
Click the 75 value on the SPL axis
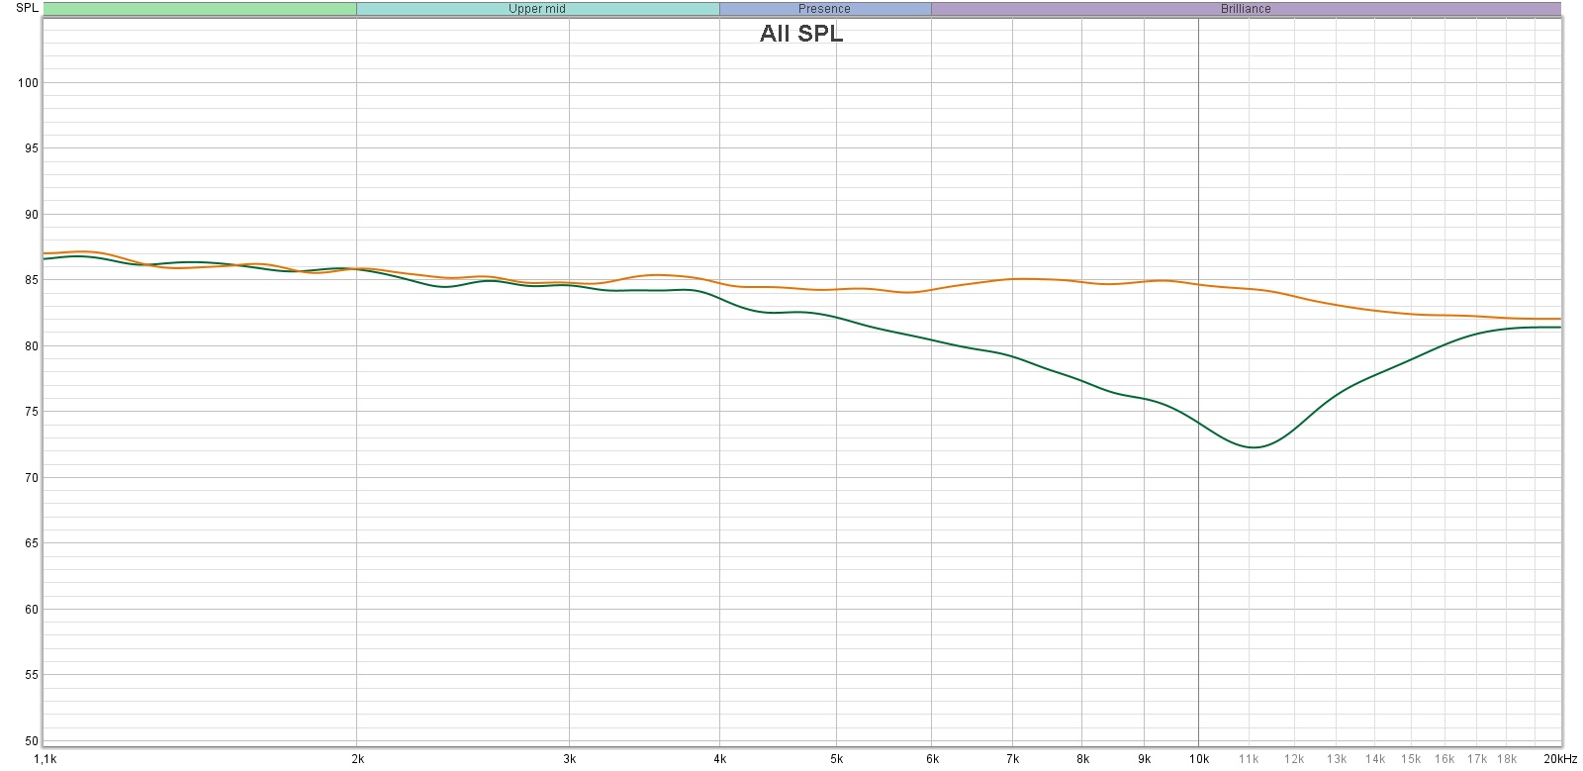[x=31, y=412]
